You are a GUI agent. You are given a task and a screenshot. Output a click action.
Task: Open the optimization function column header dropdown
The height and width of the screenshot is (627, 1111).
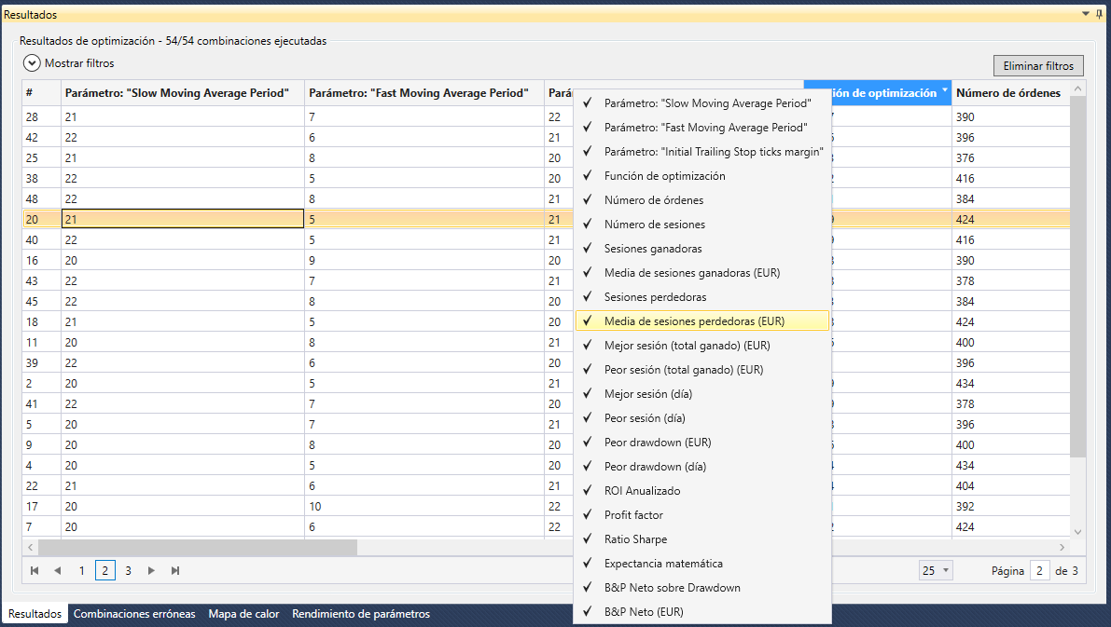click(944, 91)
